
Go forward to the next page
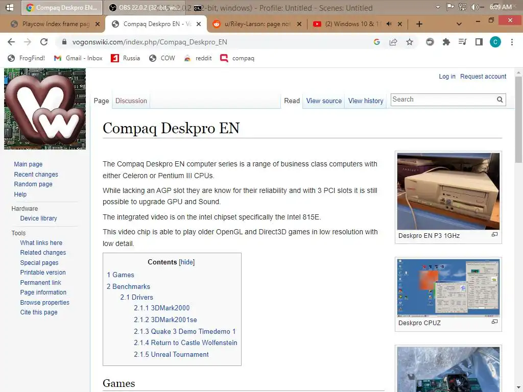(28, 42)
